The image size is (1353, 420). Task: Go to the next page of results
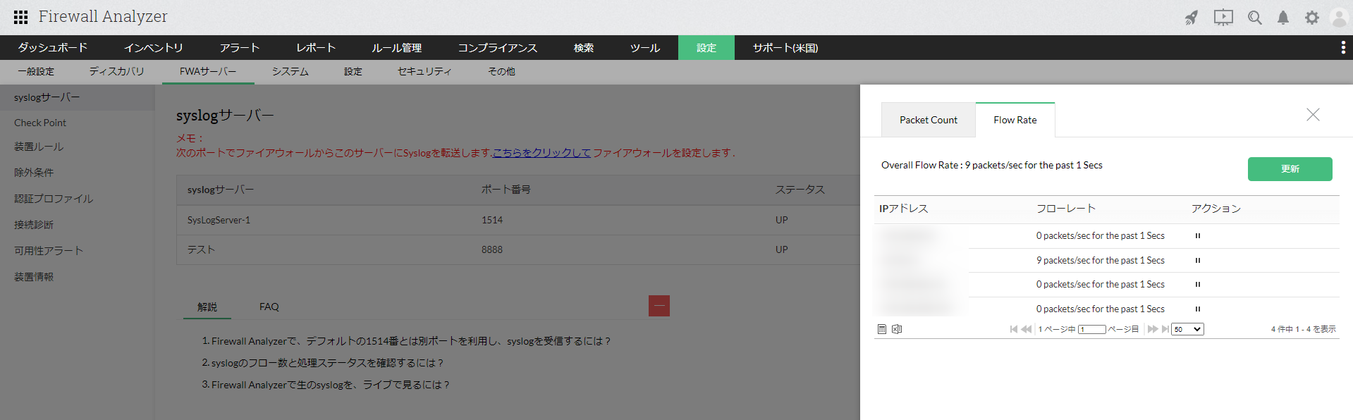(1153, 329)
